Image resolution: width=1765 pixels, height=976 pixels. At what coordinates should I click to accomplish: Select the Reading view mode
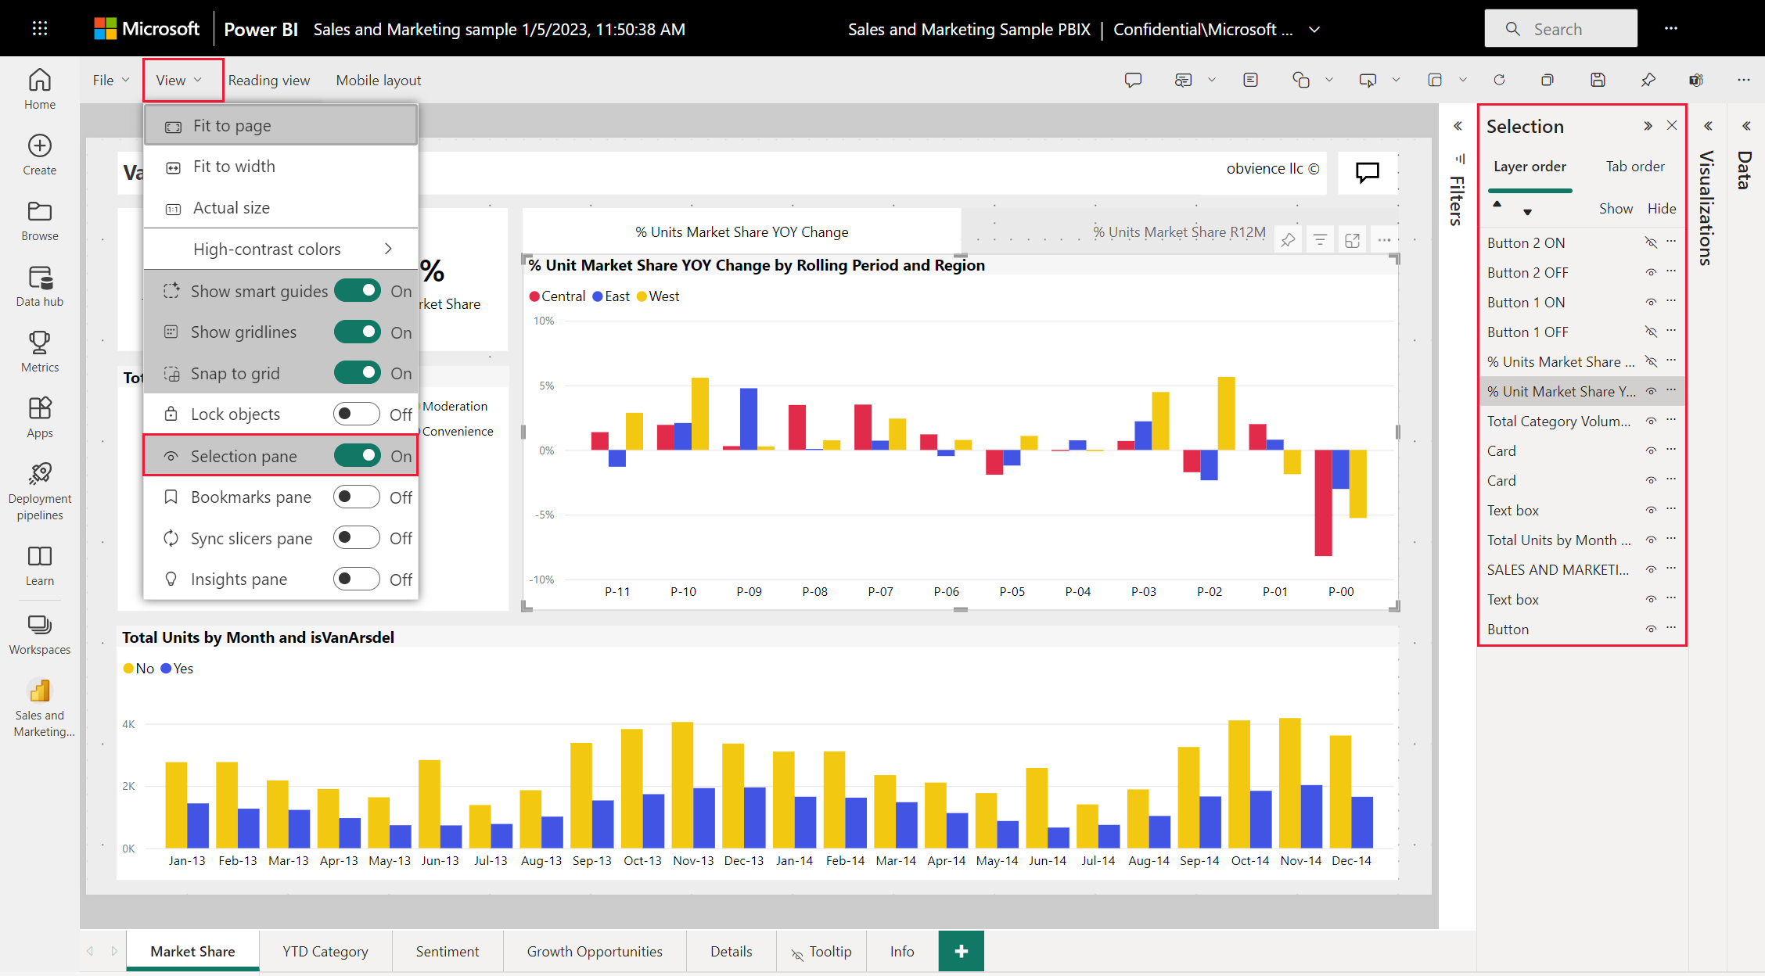pyautogui.click(x=268, y=79)
